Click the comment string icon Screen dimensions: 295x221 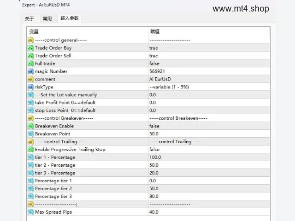pyautogui.click(x=30, y=79)
